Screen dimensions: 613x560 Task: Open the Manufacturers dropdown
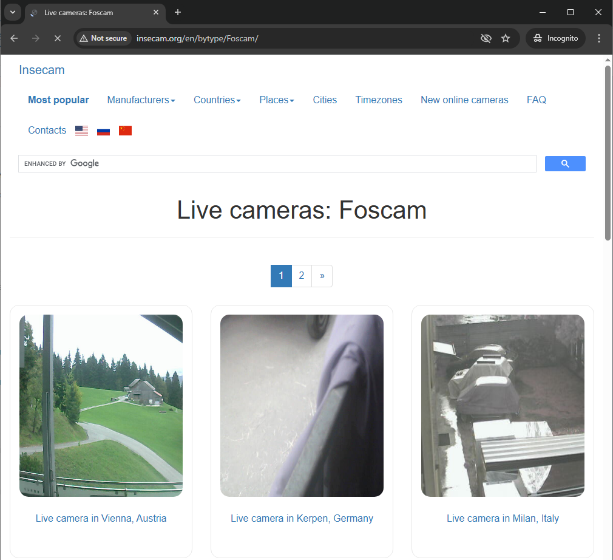141,100
